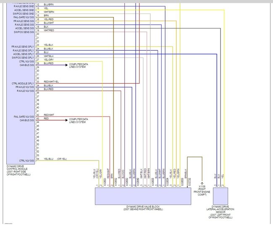Viewport: 273px width, 227px height.
Task: Click the R AXLE VLV SIG label
Action: (x=25, y=91)
